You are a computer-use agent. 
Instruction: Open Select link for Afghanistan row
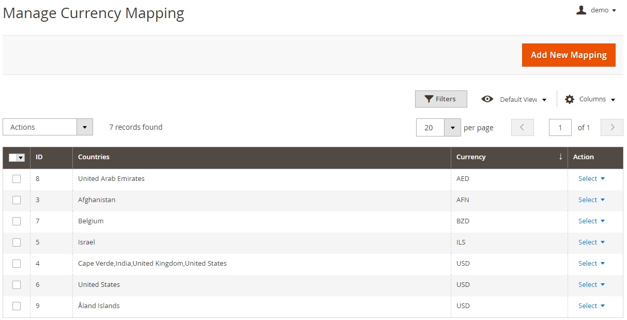pos(591,200)
